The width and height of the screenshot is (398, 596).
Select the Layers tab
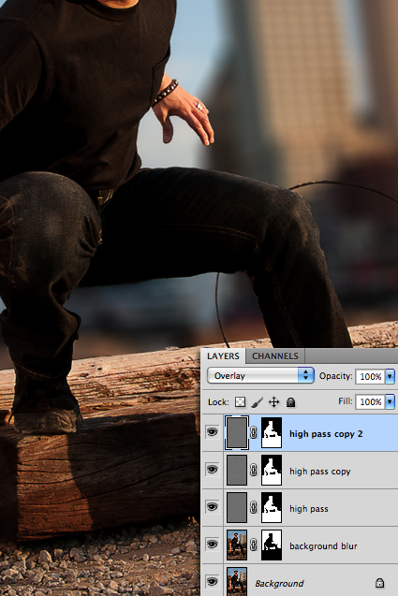(224, 356)
